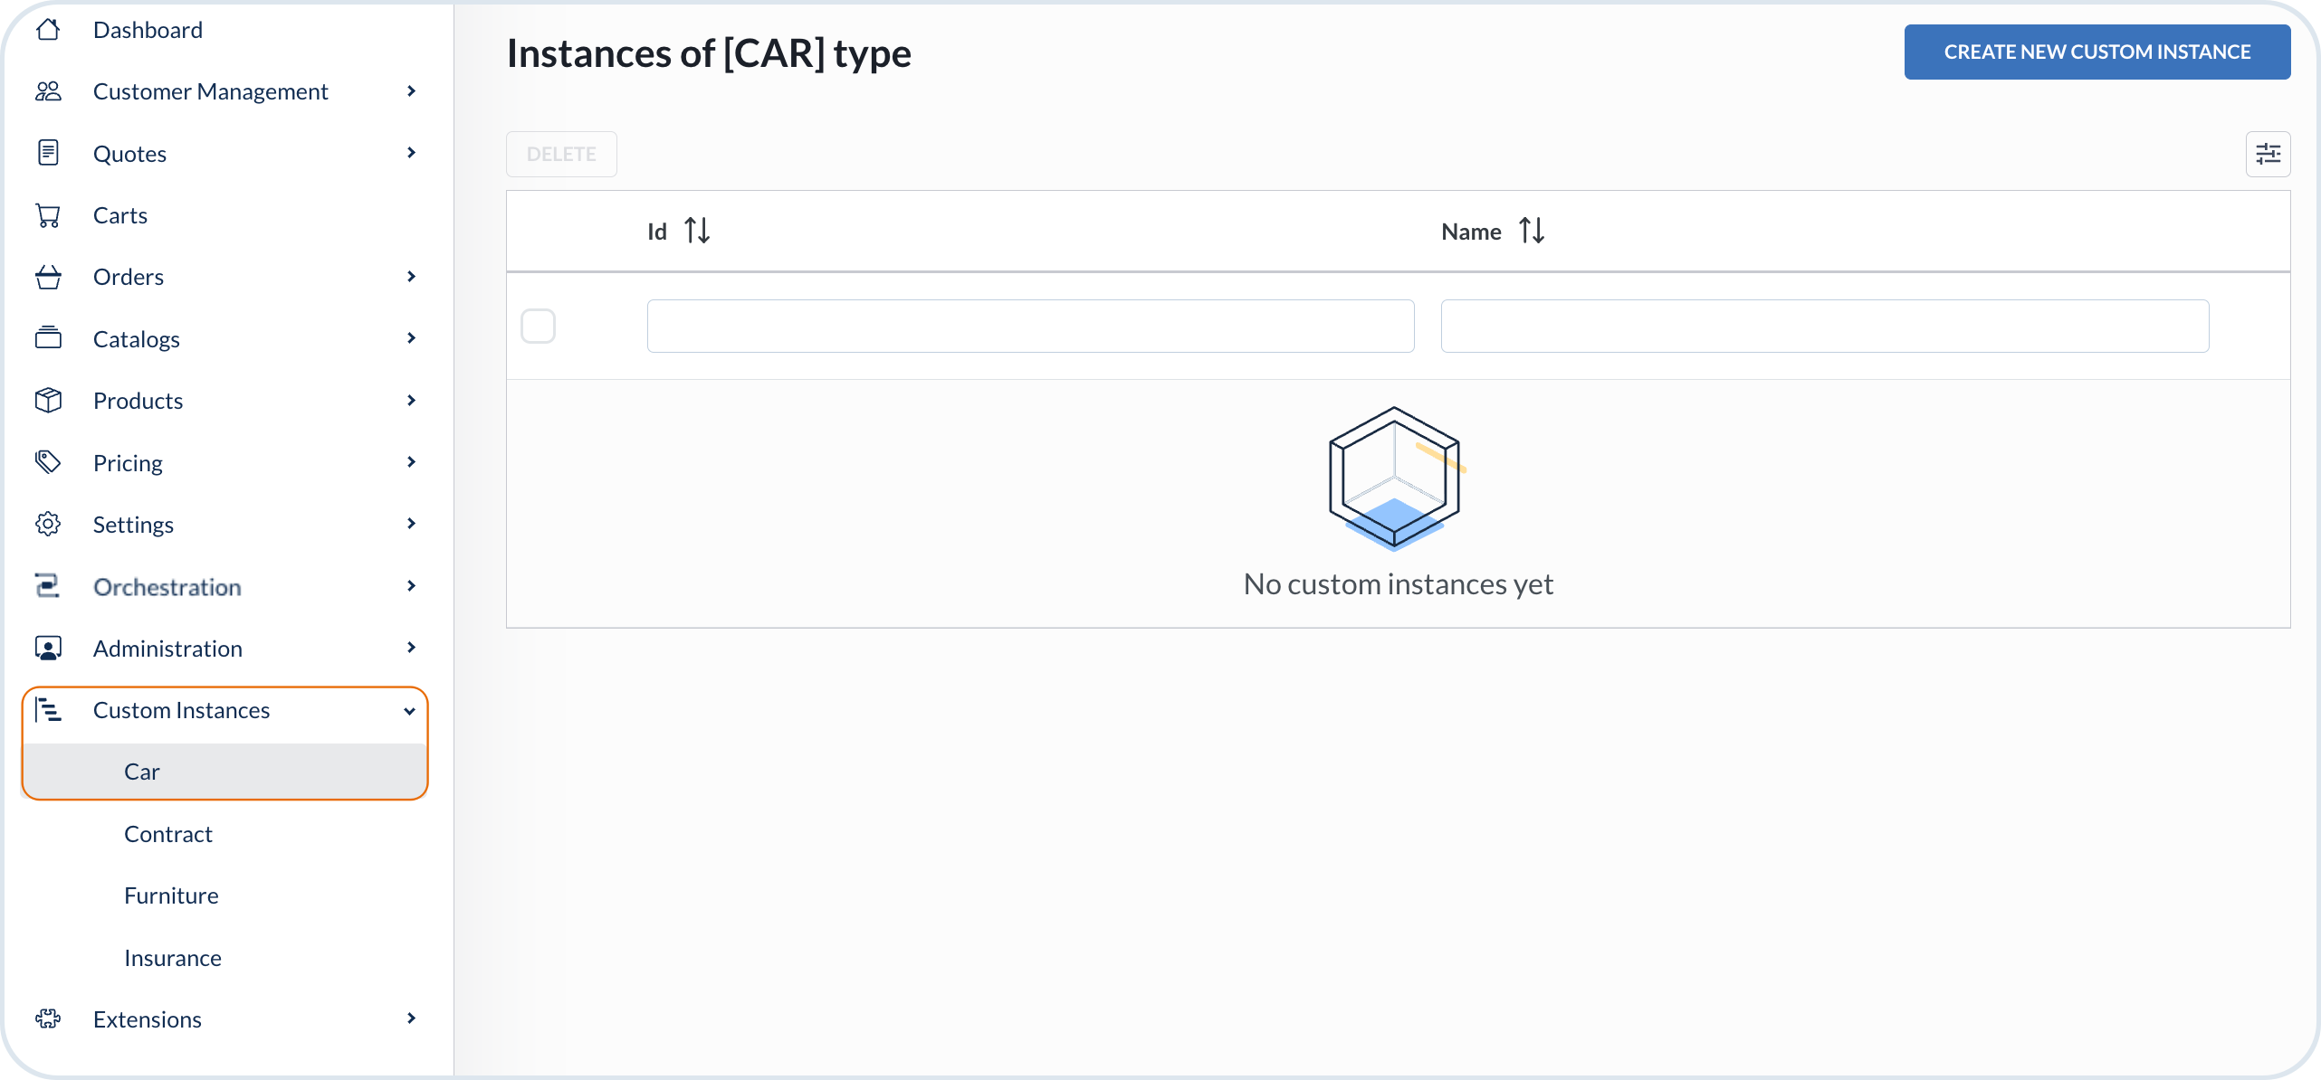The height and width of the screenshot is (1080, 2321).
Task: Select Insurance under Custom Instances
Action: 173,957
